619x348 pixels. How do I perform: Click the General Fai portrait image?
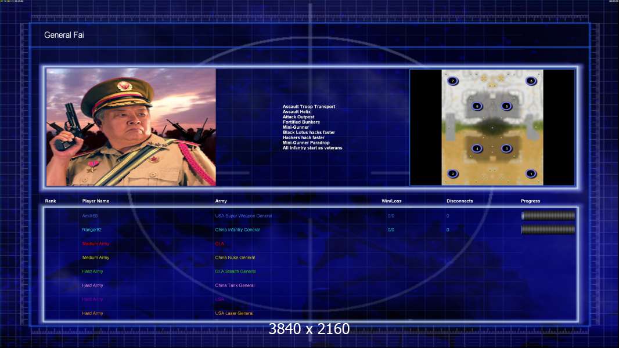131,127
